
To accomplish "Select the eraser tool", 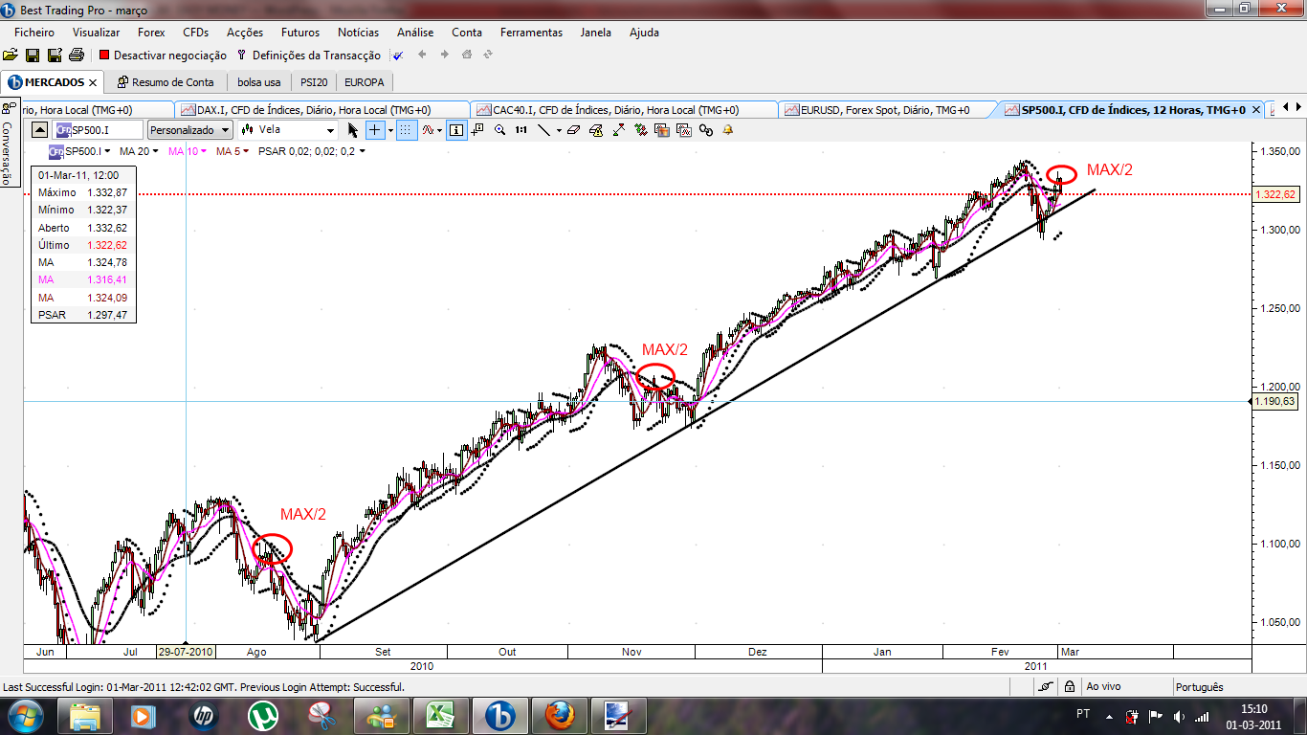I will click(573, 130).
